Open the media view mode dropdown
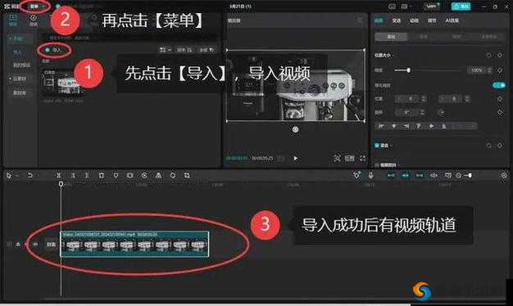Screen dimensions: 513x306 tap(165, 50)
